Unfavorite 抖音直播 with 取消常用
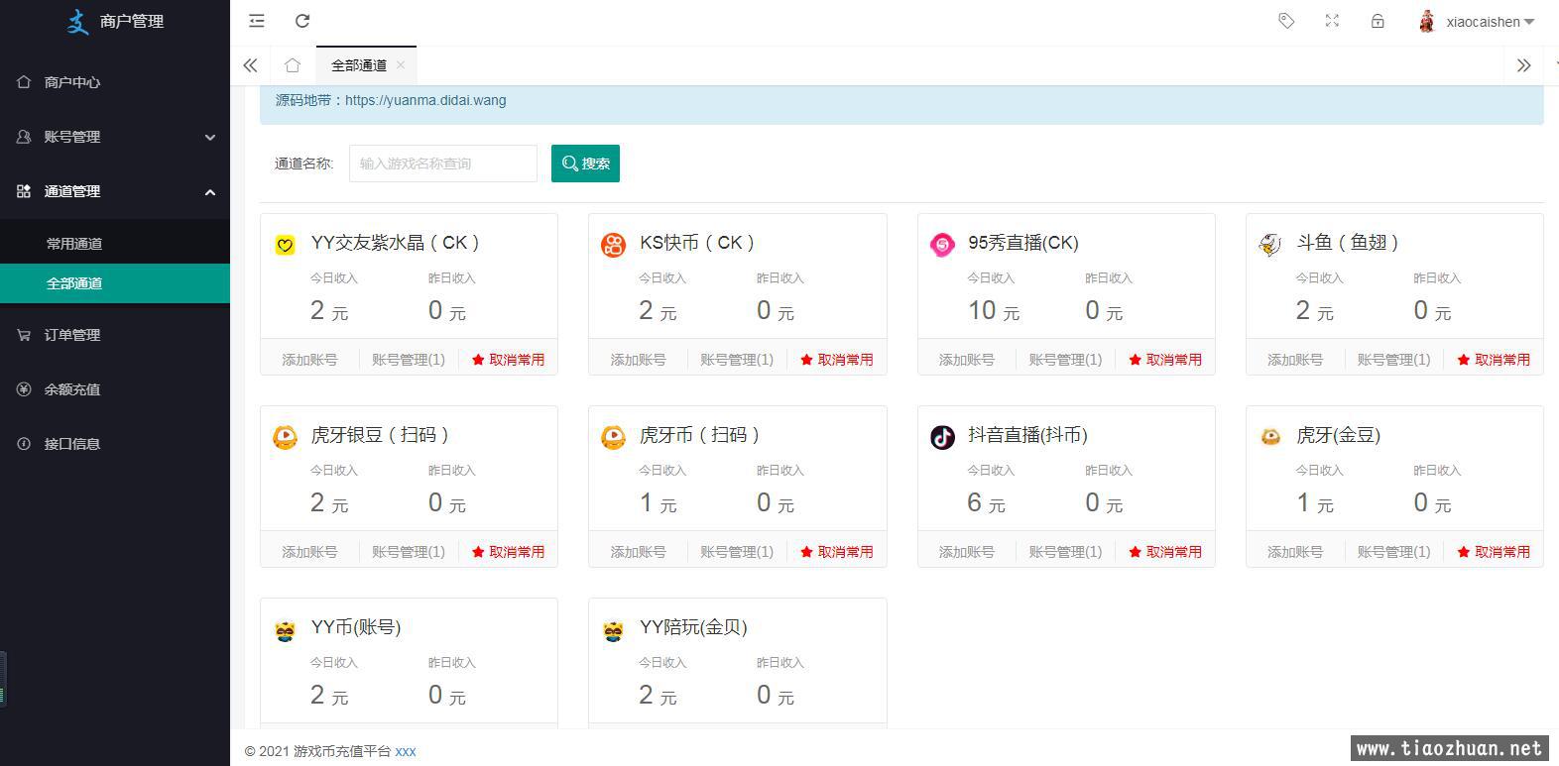The width and height of the screenshot is (1559, 766). [1165, 552]
